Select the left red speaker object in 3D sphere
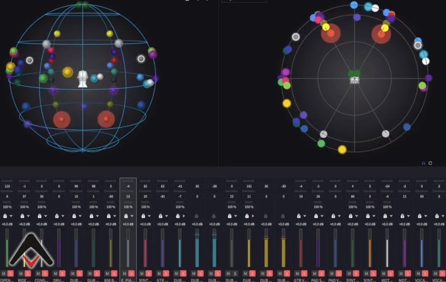This screenshot has width=446, height=282. 61,119
